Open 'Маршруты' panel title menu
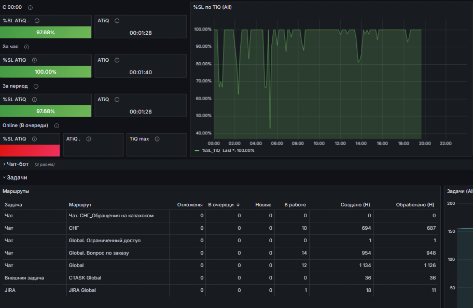Image resolution: width=473 pixels, height=308 pixels. point(16,191)
